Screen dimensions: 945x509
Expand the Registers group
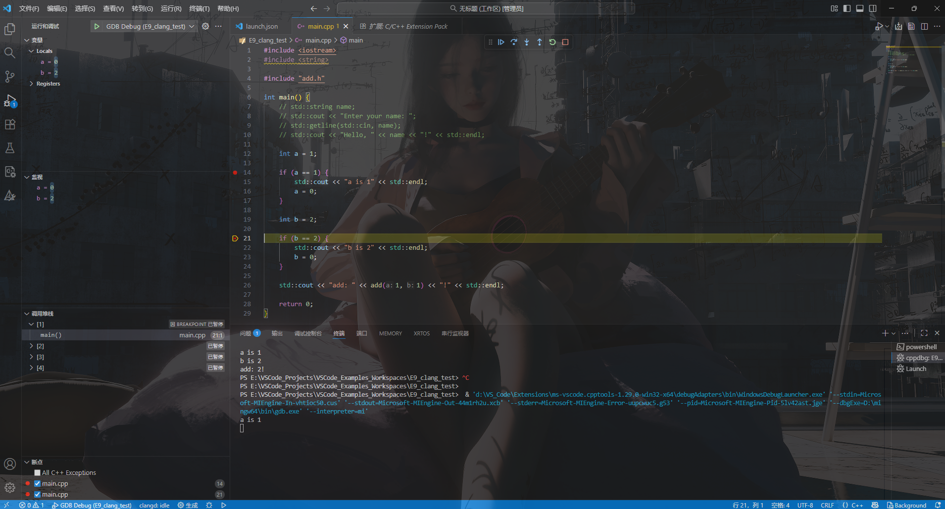31,84
